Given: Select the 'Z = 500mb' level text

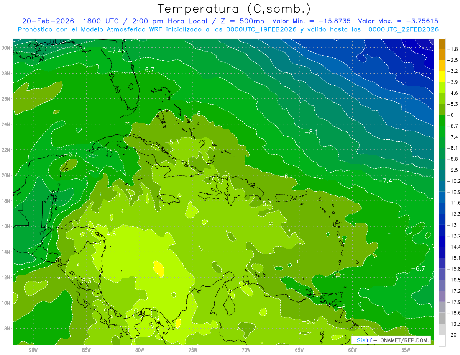Looking at the screenshot, I should point(241,21).
